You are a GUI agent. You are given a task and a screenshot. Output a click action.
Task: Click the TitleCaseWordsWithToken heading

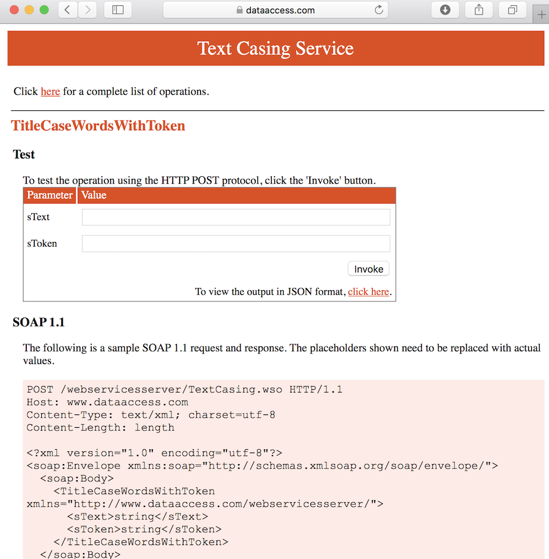coord(98,126)
